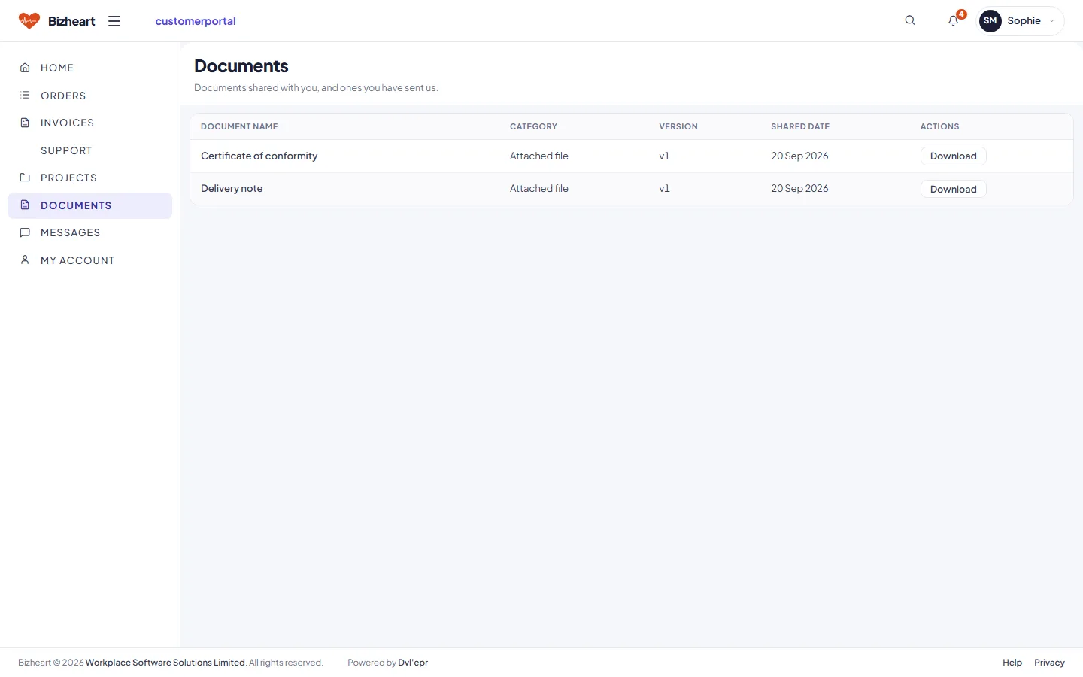Open Projects in the sidebar
Image resolution: width=1083 pixels, height=677 pixels.
89,178
